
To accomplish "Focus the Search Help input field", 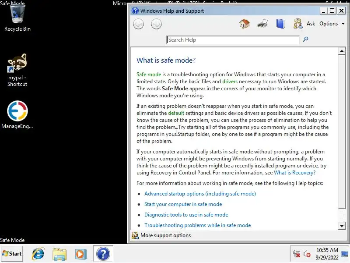I will point(233,40).
